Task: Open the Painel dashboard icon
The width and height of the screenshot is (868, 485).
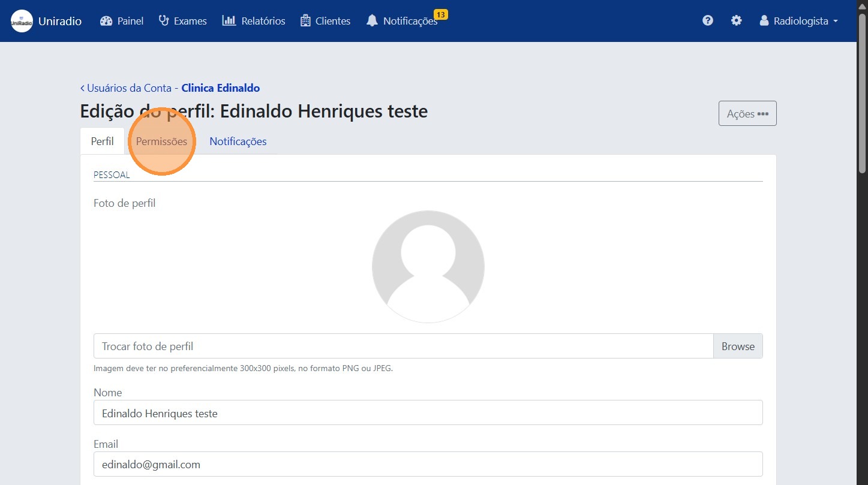Action: coord(105,20)
